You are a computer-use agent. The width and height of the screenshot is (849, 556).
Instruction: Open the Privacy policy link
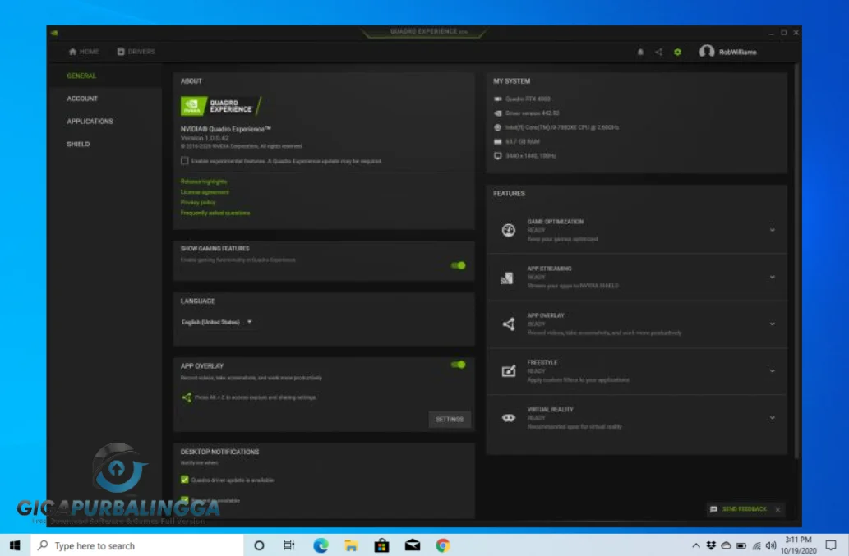tap(197, 202)
